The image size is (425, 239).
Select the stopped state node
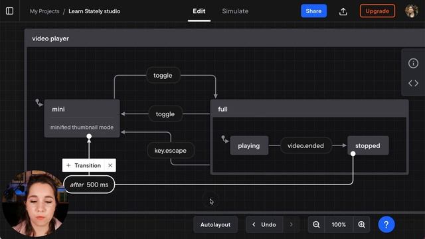[368, 146]
